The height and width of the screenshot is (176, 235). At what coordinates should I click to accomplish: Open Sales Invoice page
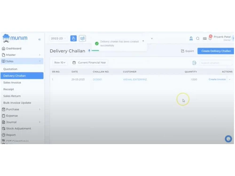(12, 83)
